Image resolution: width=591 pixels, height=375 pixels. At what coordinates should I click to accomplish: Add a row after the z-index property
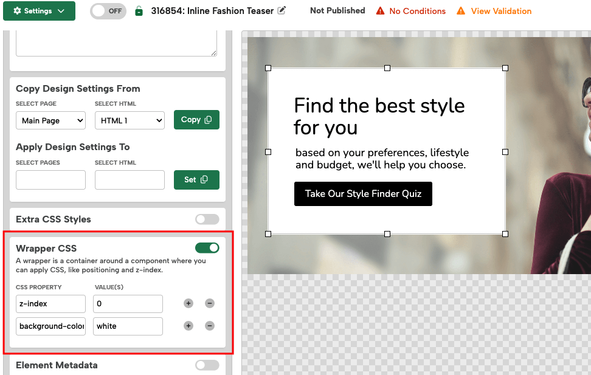pos(188,303)
